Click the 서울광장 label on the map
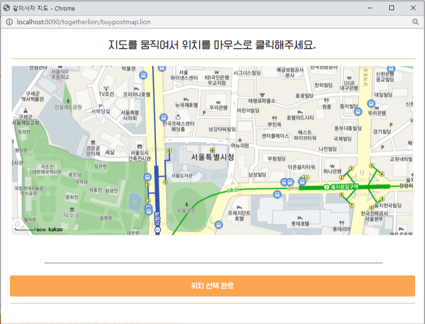This screenshot has width=425, height=324. (186, 210)
